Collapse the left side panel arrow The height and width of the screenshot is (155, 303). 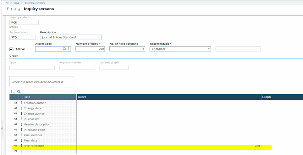click(2, 128)
